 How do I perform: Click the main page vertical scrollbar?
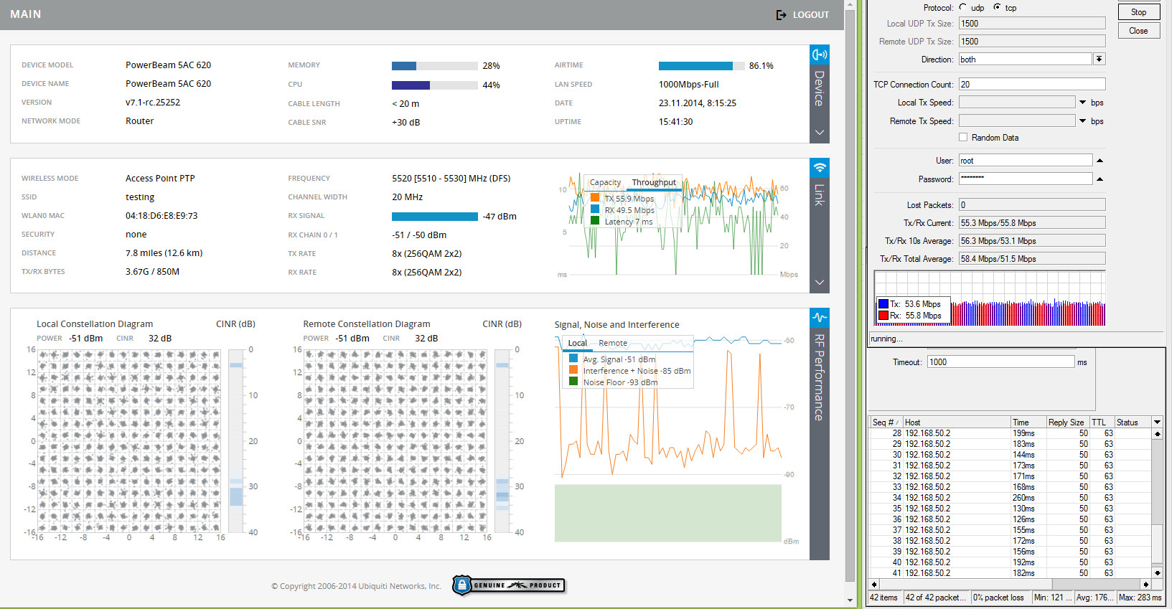click(x=850, y=287)
